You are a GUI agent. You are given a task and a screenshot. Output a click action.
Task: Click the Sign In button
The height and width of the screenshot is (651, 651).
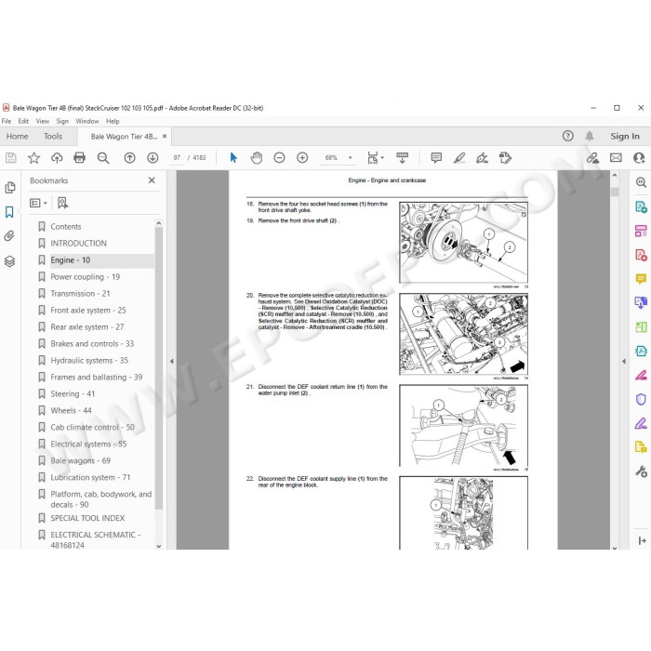click(625, 136)
